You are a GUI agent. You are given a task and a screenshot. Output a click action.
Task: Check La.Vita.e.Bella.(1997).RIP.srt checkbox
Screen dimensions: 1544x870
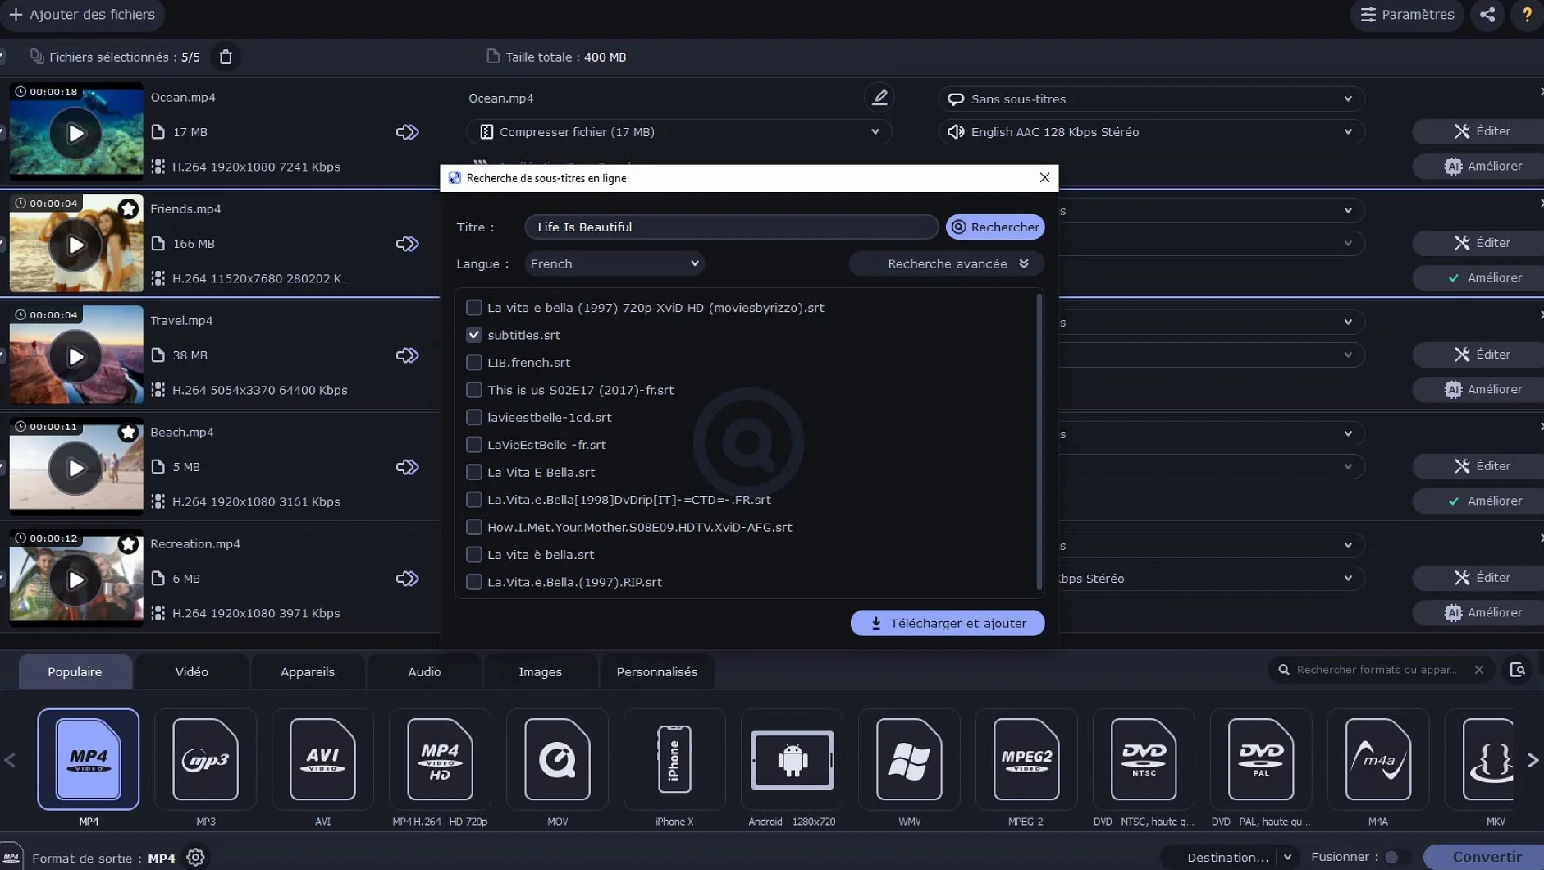[x=474, y=582]
